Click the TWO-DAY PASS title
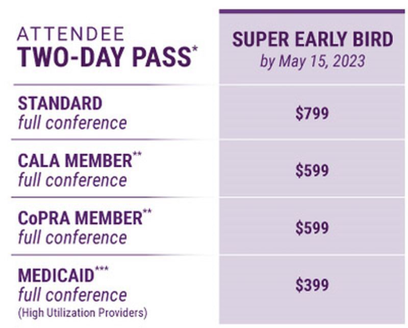Viewport: 408px width, 328px height. click(x=104, y=57)
